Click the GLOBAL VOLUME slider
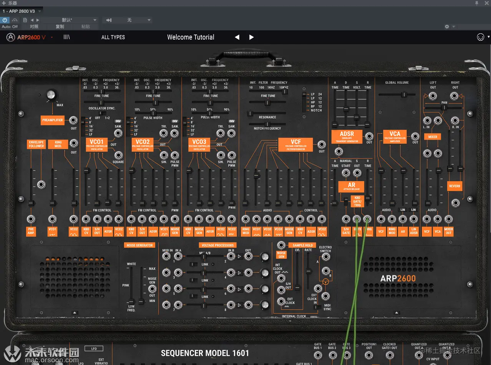The image size is (491, 365). pos(397,94)
